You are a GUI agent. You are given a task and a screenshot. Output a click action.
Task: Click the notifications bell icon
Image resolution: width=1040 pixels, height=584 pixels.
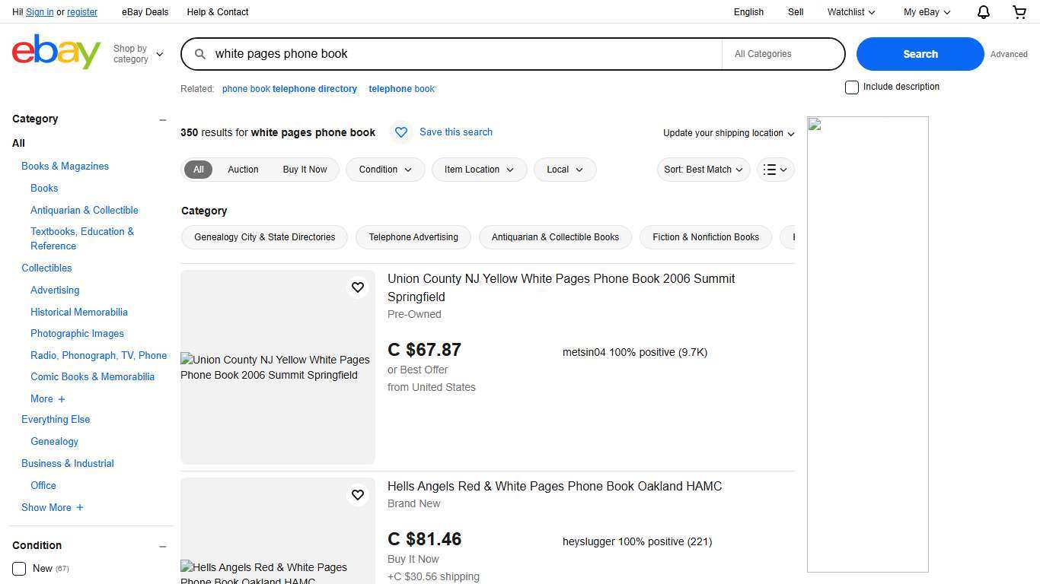983,11
